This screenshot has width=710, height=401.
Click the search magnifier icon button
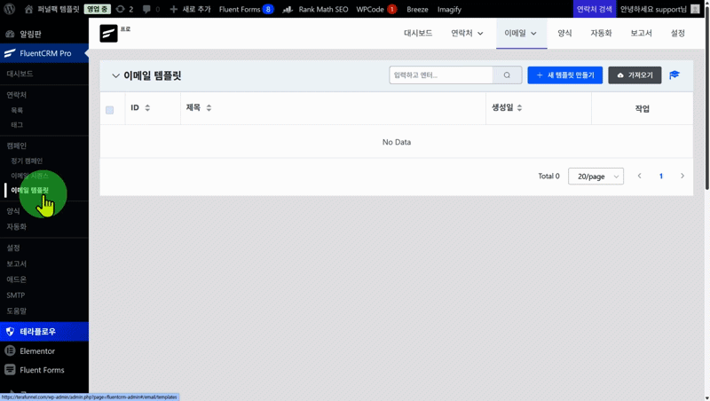coord(507,75)
